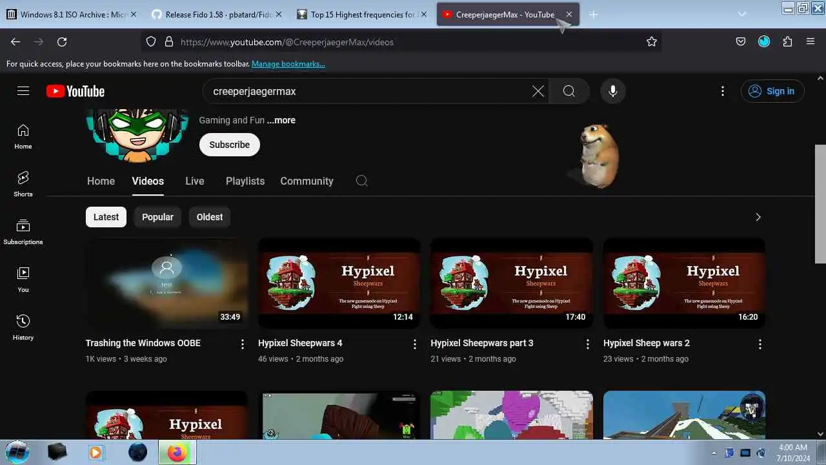Open the YouTube settings three-dot menu
Screen dimensions: 826x465
click(723, 91)
